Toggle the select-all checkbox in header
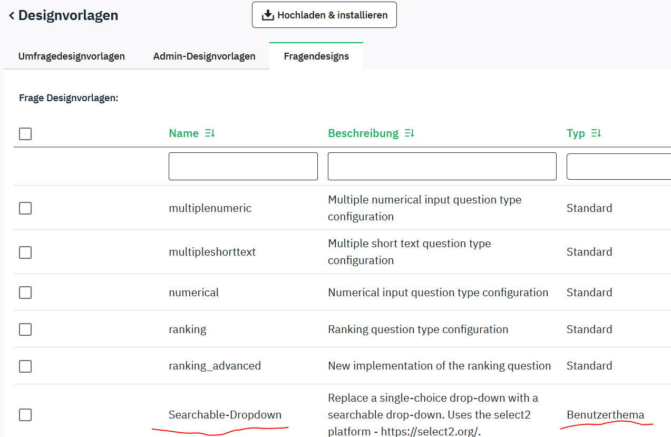671x437 pixels. [25, 134]
